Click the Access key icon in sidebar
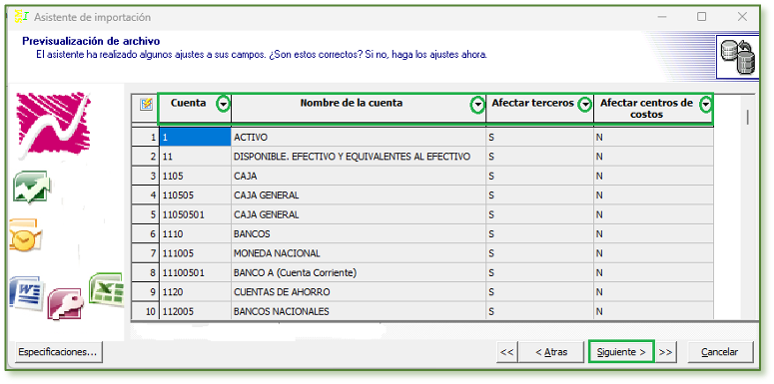 (x=66, y=303)
